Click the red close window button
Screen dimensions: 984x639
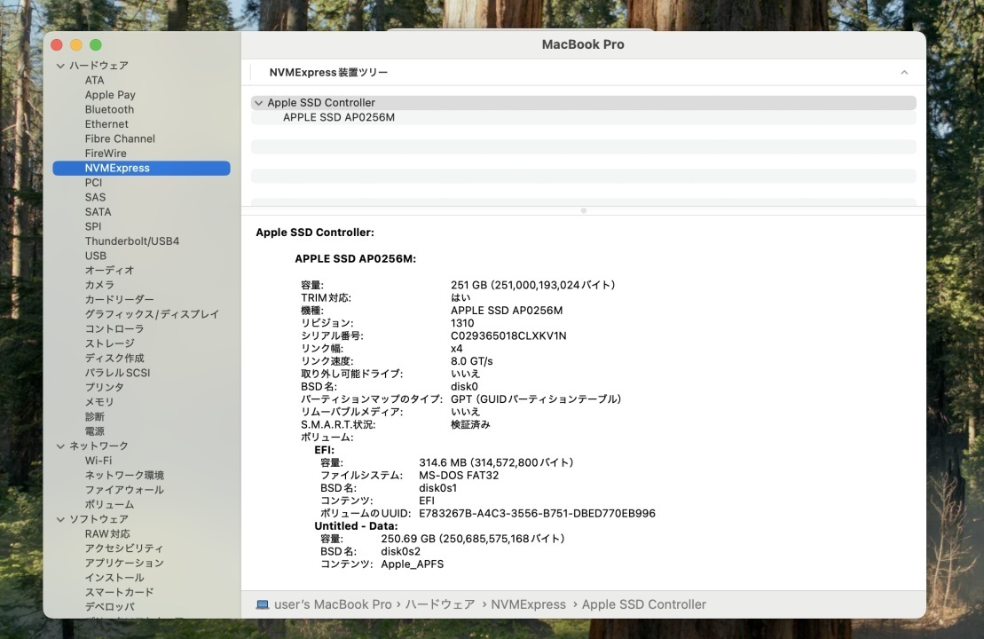coord(57,45)
